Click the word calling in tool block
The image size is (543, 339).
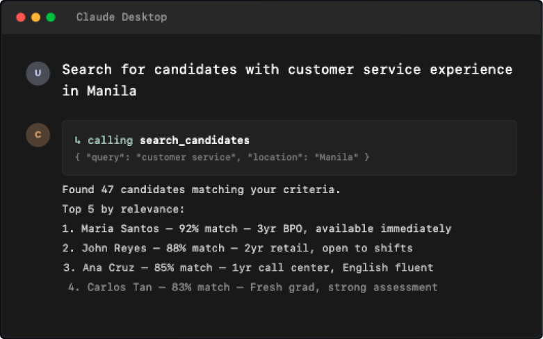coord(110,140)
